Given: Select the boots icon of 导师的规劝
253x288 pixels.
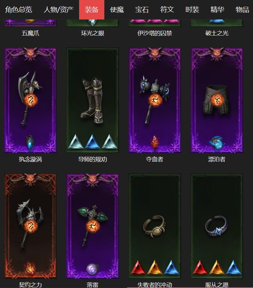Looking at the screenshot, I should [93, 100].
